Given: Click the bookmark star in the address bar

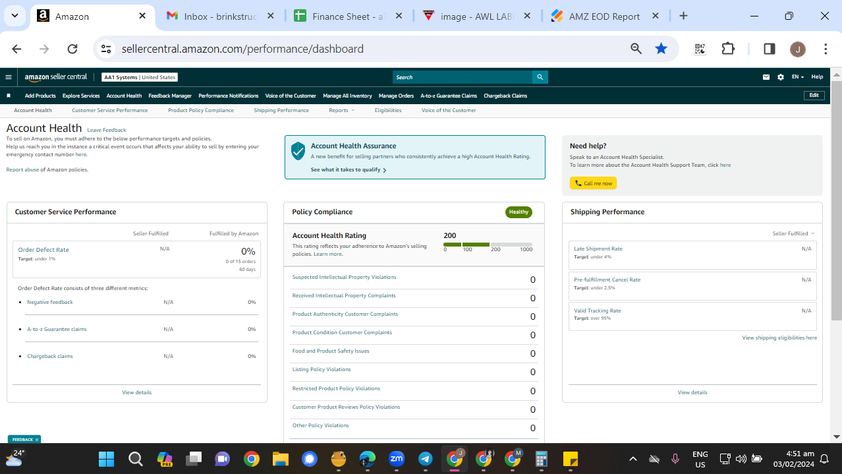Looking at the screenshot, I should coord(661,49).
